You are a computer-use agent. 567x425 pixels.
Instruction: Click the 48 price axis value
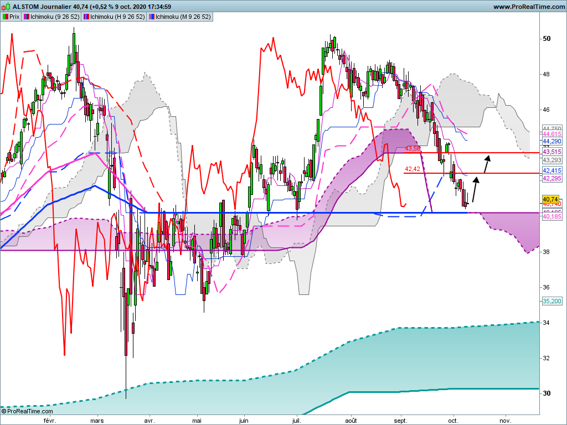(x=547, y=74)
